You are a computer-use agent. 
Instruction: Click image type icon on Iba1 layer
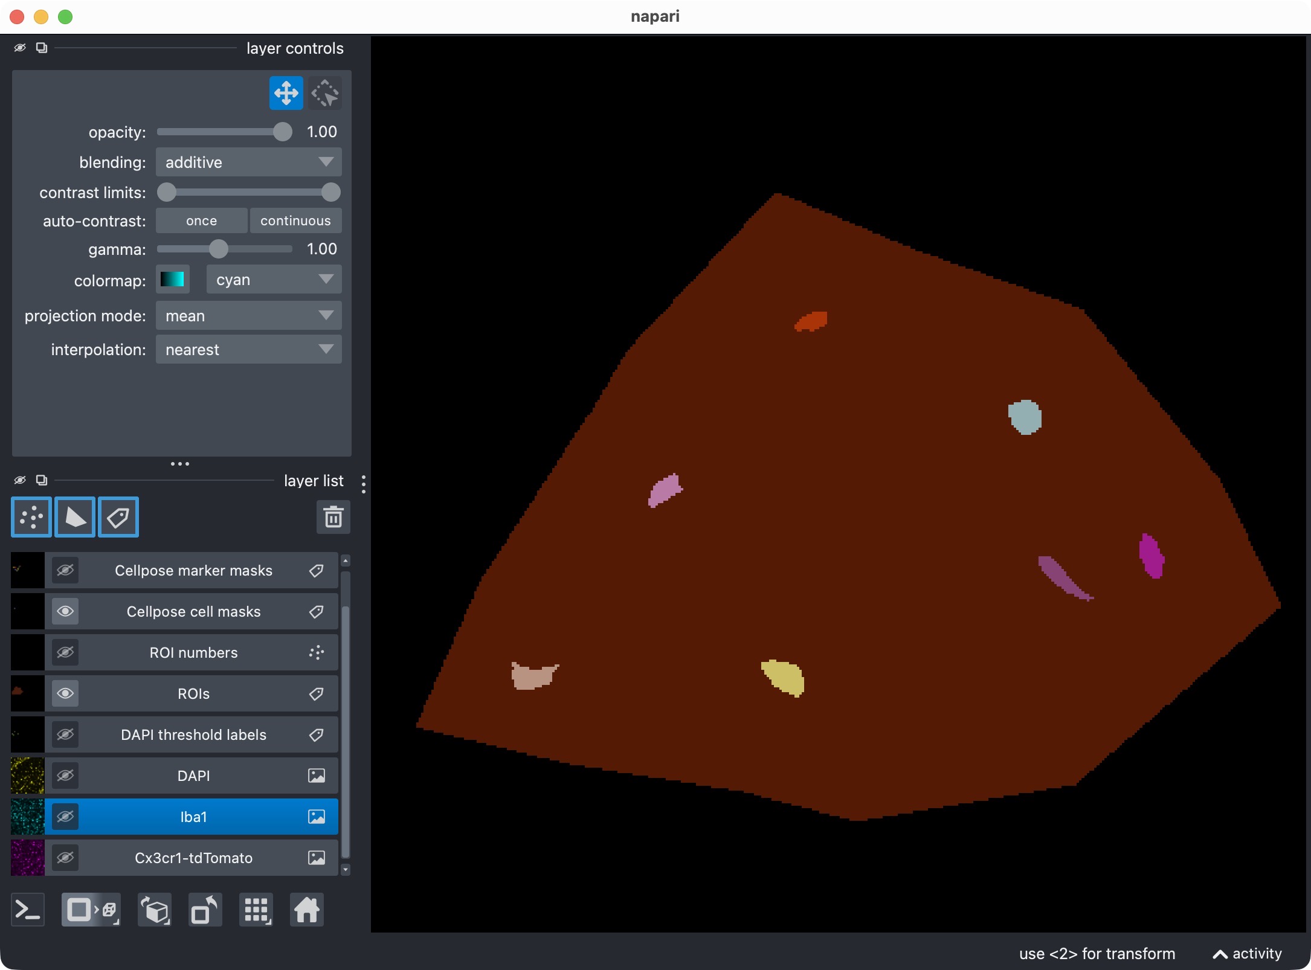click(317, 817)
